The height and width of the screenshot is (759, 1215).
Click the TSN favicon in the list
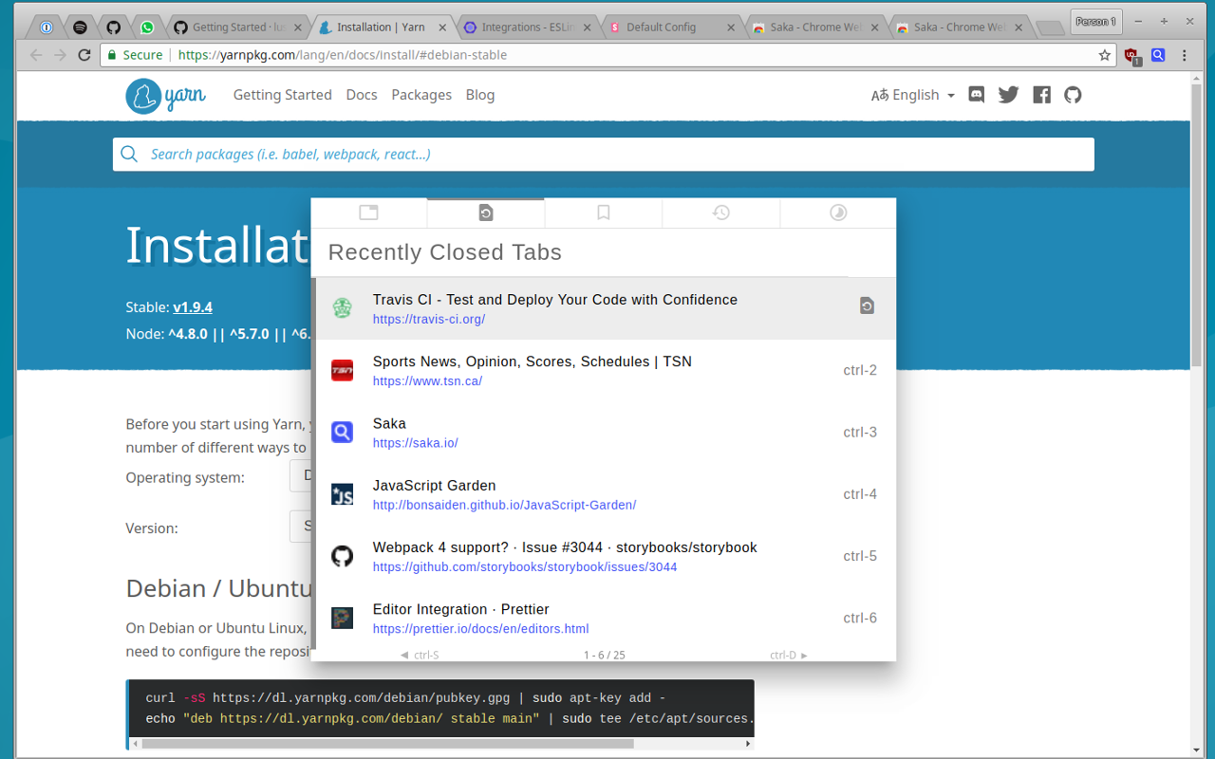[x=342, y=370]
